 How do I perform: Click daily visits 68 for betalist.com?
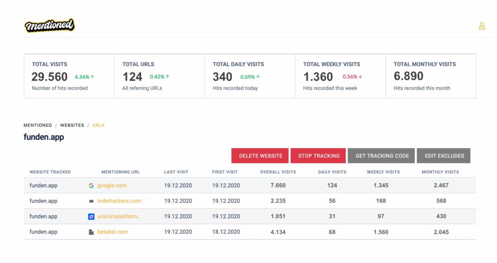tap(332, 232)
